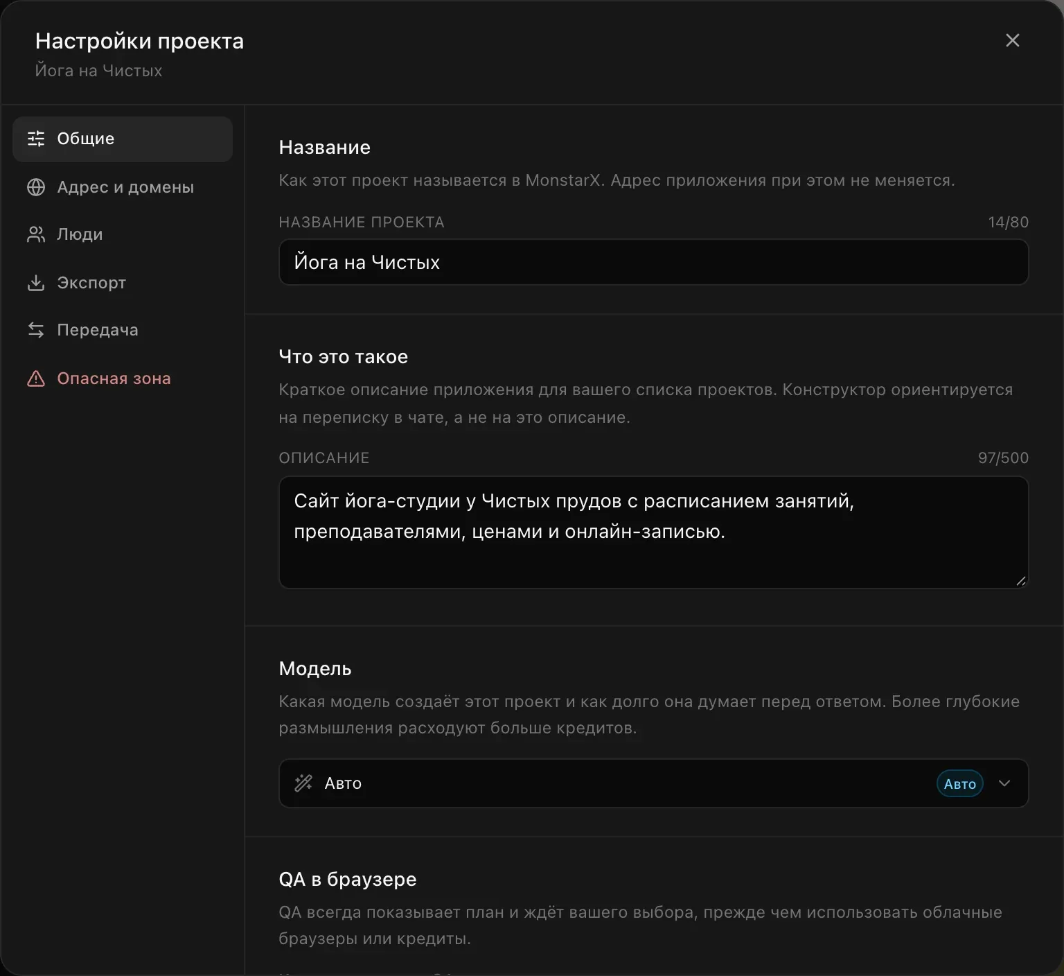Click the 14/80 character counter
Image resolution: width=1064 pixels, height=976 pixels.
point(1009,222)
